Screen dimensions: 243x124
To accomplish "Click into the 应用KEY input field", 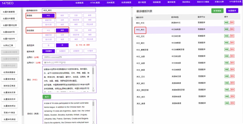I will (69, 63).
